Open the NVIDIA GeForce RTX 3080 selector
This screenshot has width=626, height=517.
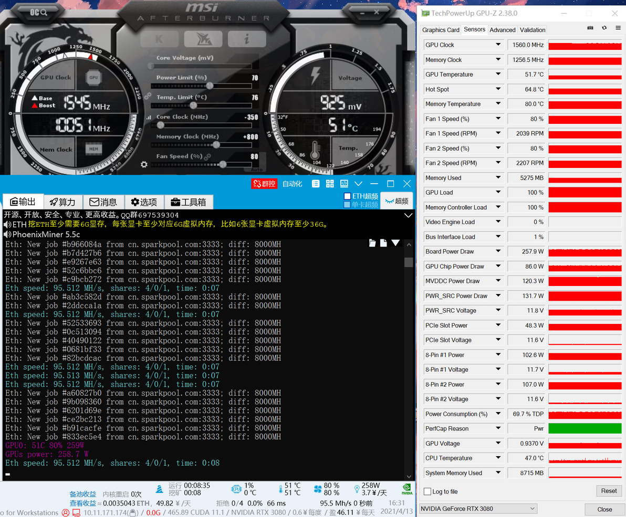(x=478, y=509)
